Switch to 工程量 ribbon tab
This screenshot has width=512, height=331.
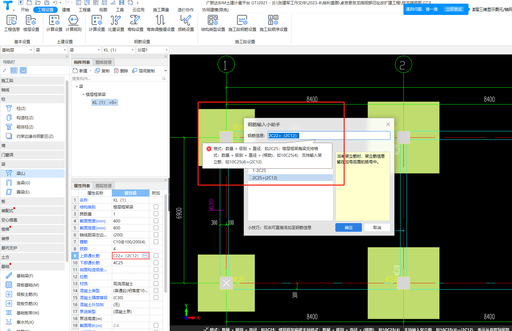click(x=85, y=10)
